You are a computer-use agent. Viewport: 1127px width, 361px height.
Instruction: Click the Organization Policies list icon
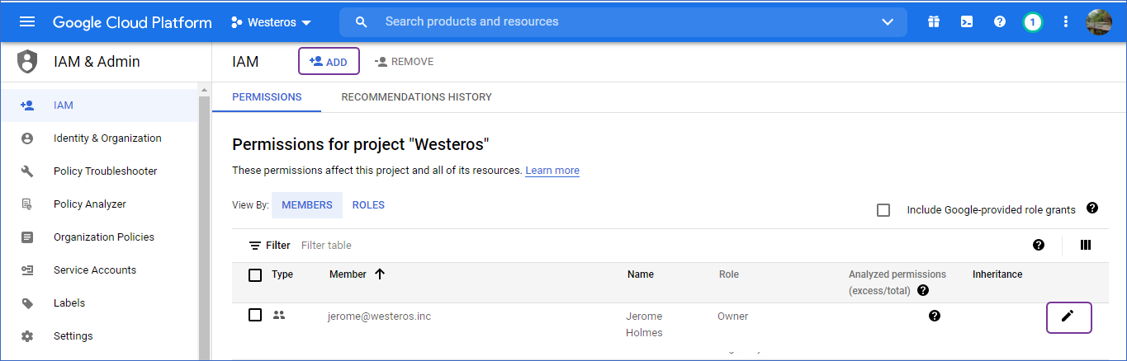[27, 237]
